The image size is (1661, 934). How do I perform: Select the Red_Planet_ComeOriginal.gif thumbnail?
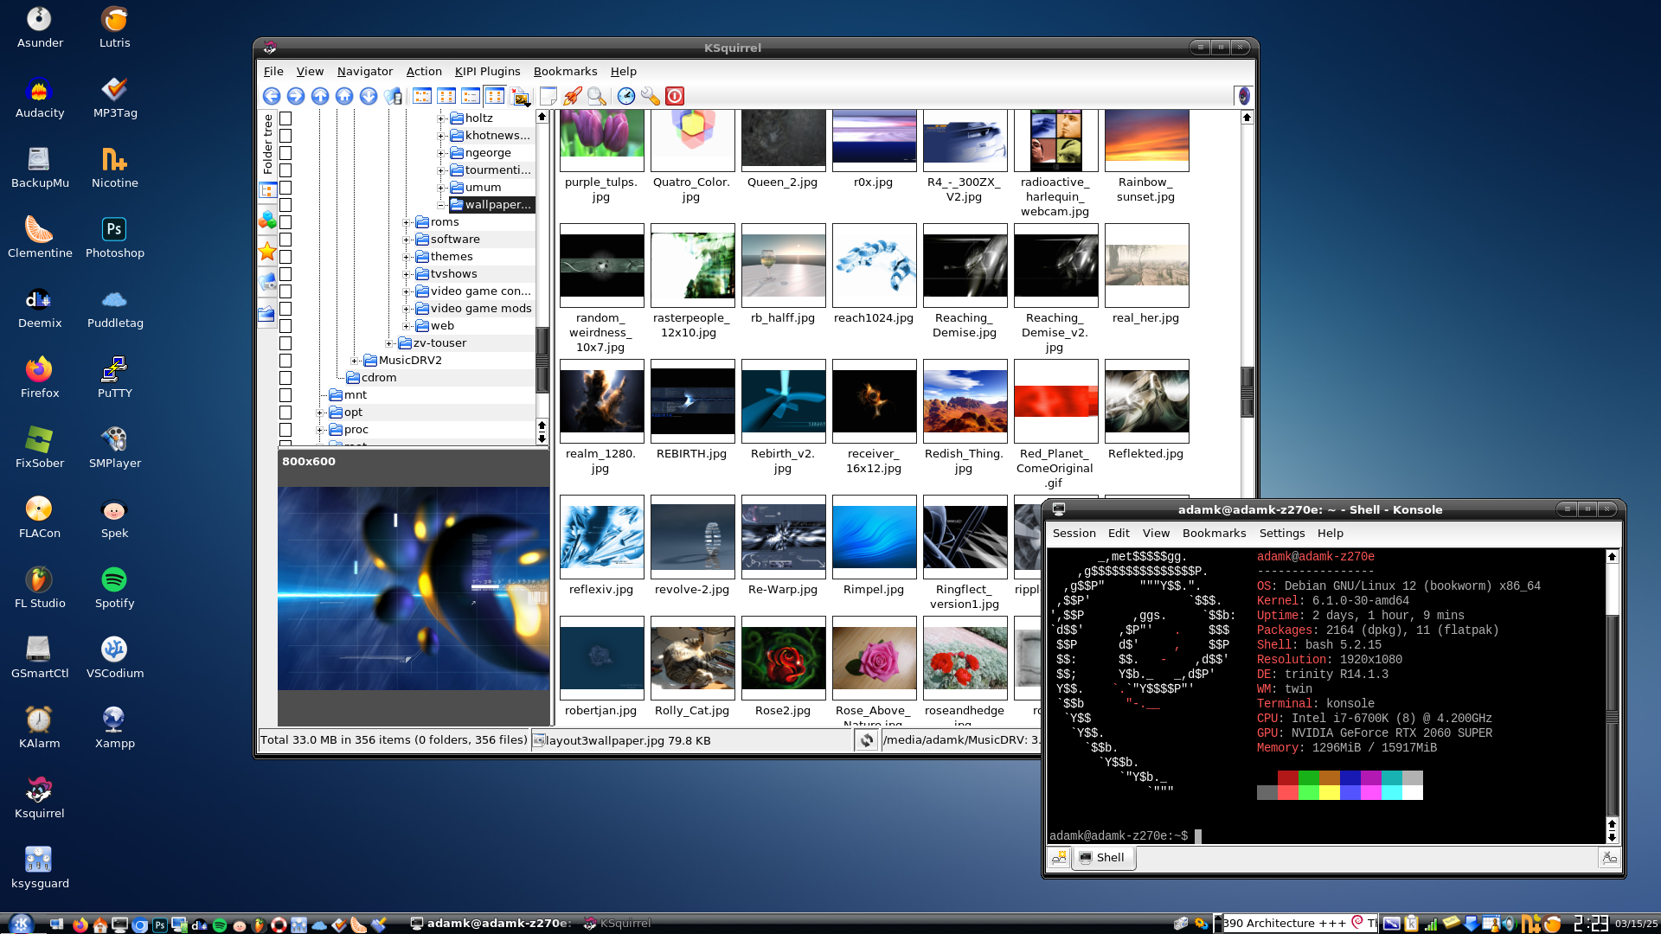click(1055, 425)
